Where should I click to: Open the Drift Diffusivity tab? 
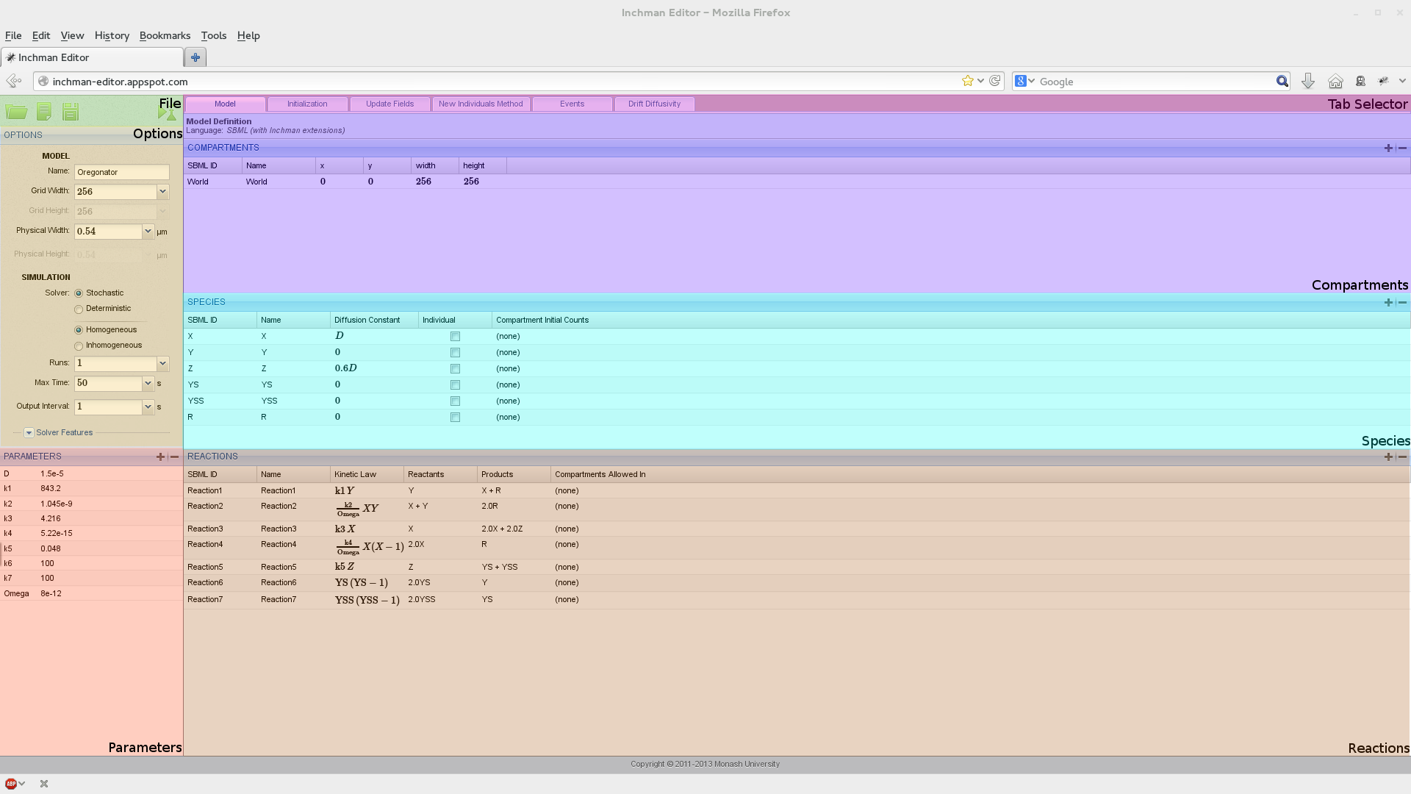click(654, 104)
